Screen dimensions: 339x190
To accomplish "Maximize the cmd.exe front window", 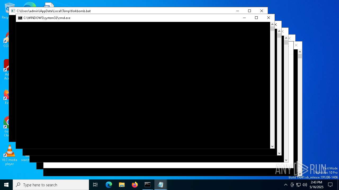I will pyautogui.click(x=256, y=18).
